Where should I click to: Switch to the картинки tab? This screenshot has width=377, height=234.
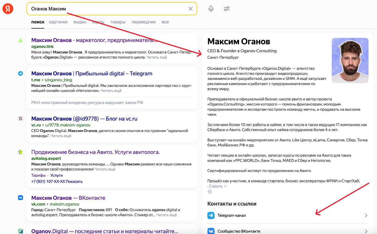(x=58, y=22)
